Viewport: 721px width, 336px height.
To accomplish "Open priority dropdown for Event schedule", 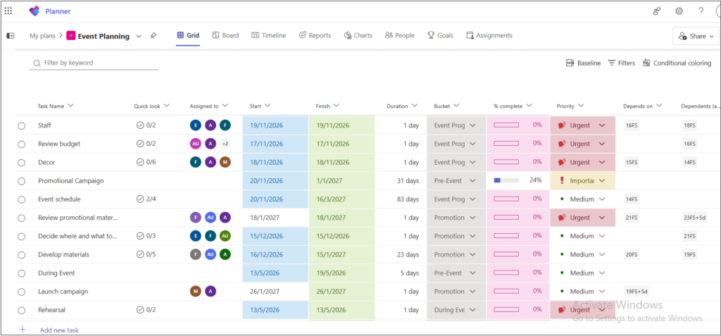I will pos(602,199).
